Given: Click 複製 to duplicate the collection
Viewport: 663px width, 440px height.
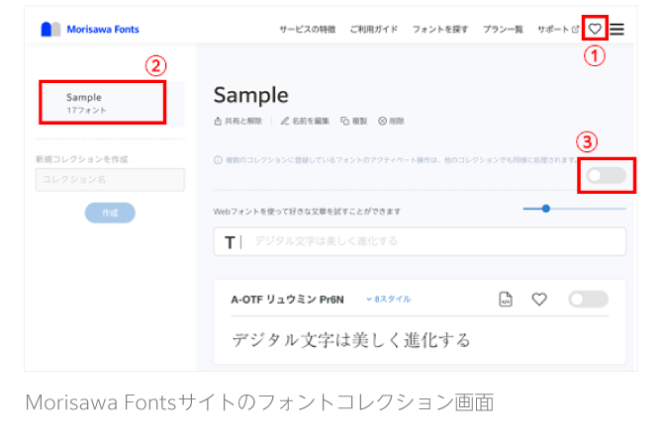Looking at the screenshot, I should (354, 122).
